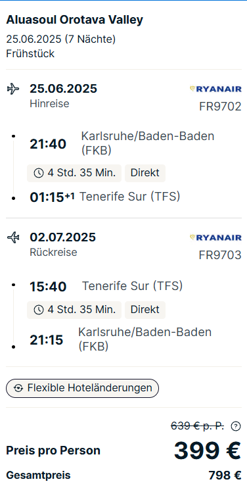247x488 pixels.
Task: Select the Aluasoul Orotava Valley hotel title
Action: 75,20
